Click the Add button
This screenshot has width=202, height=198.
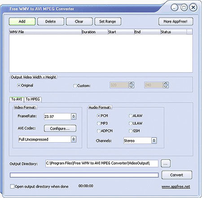pos(22,22)
